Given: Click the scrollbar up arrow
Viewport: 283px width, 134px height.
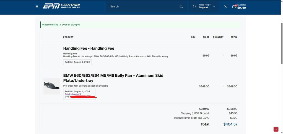Looking at the screenshot, I should (x=282, y=1).
